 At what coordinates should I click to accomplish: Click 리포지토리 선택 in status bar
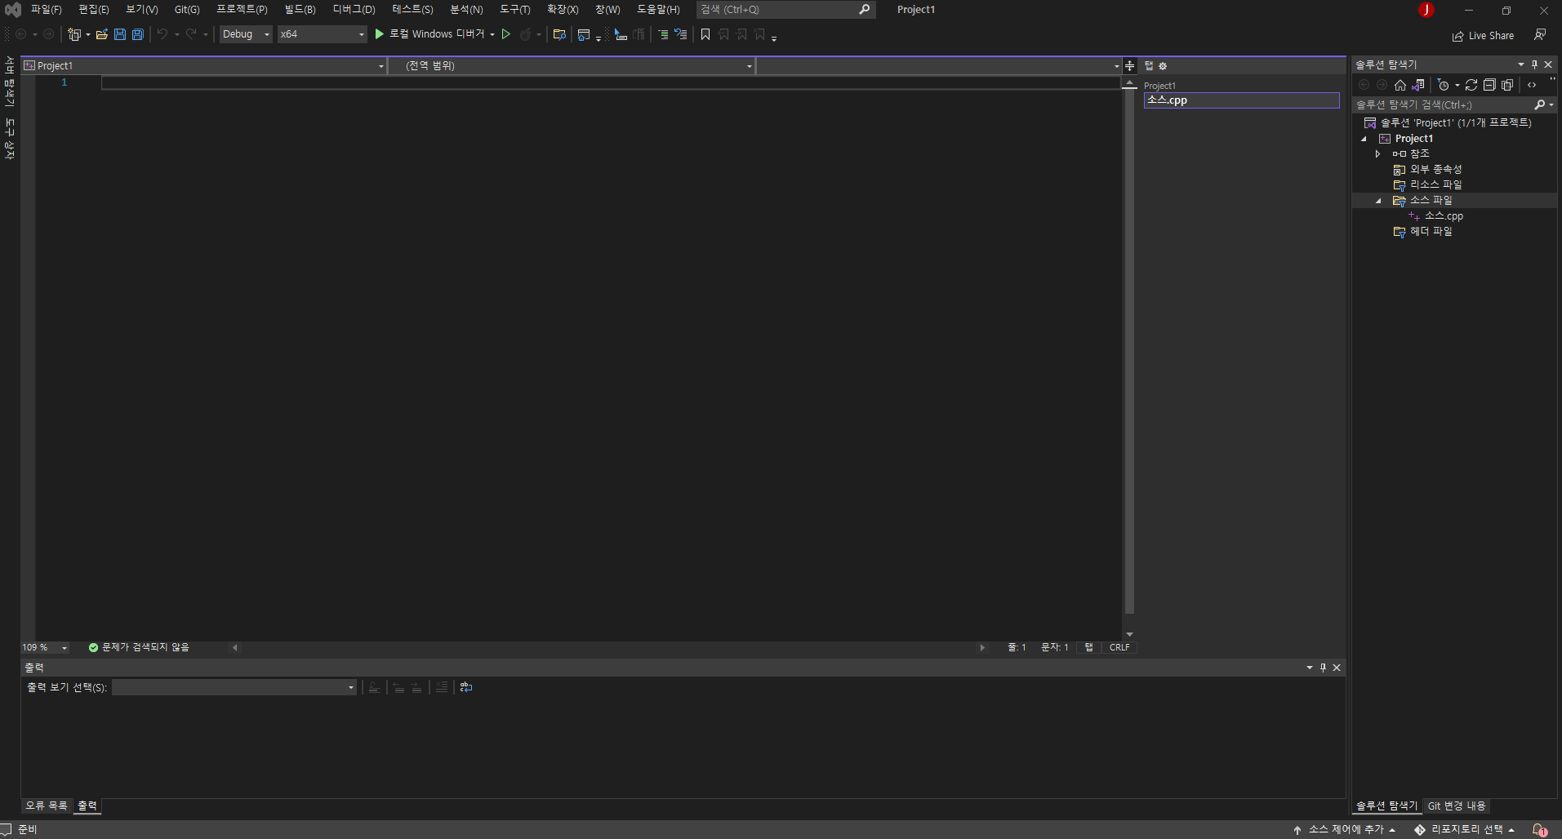click(1465, 829)
